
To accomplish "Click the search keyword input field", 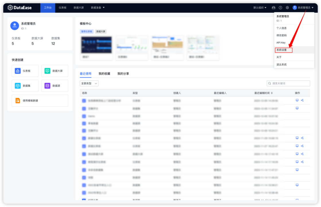I will pos(288,83).
